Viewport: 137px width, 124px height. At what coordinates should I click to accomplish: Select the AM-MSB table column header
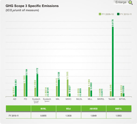point(93,109)
